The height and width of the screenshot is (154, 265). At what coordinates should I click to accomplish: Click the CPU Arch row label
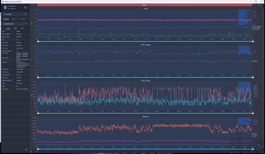tap(5, 48)
